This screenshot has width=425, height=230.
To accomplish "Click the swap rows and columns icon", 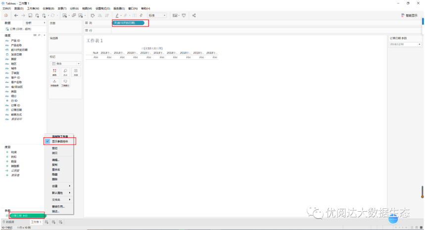I will click(x=93, y=15).
